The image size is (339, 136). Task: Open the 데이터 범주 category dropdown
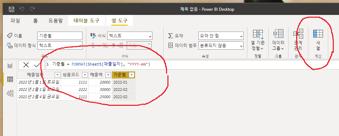[221, 45]
